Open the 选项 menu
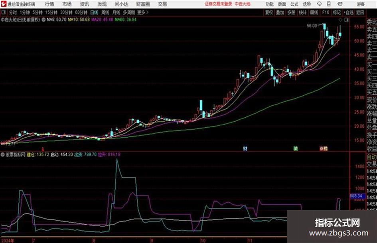This screenshot has width=377, height=243. click(x=306, y=4)
